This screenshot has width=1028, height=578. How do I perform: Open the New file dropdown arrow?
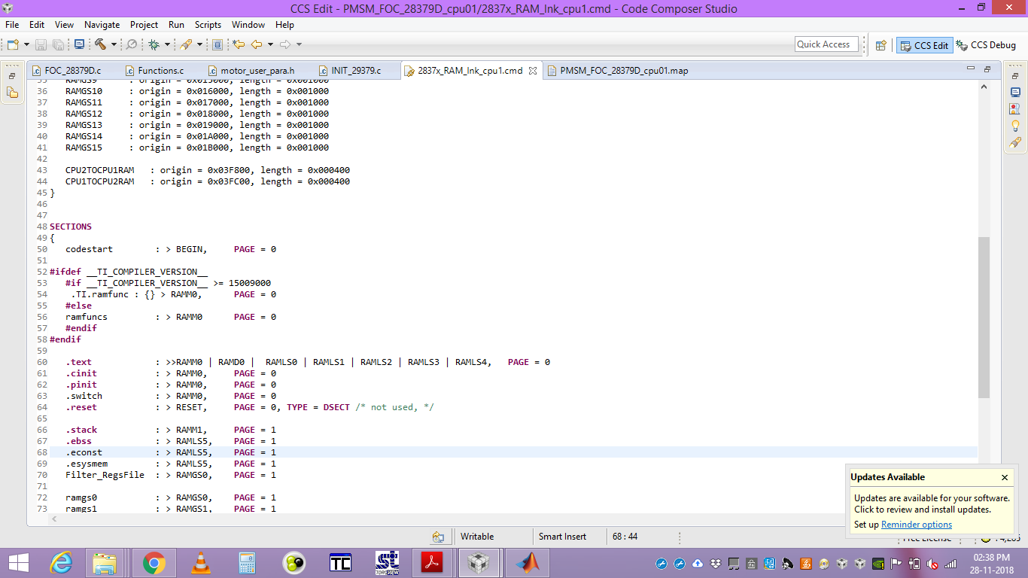tap(26, 44)
